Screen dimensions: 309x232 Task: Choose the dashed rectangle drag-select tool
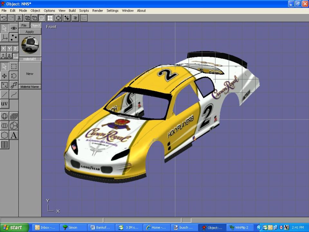point(14,66)
